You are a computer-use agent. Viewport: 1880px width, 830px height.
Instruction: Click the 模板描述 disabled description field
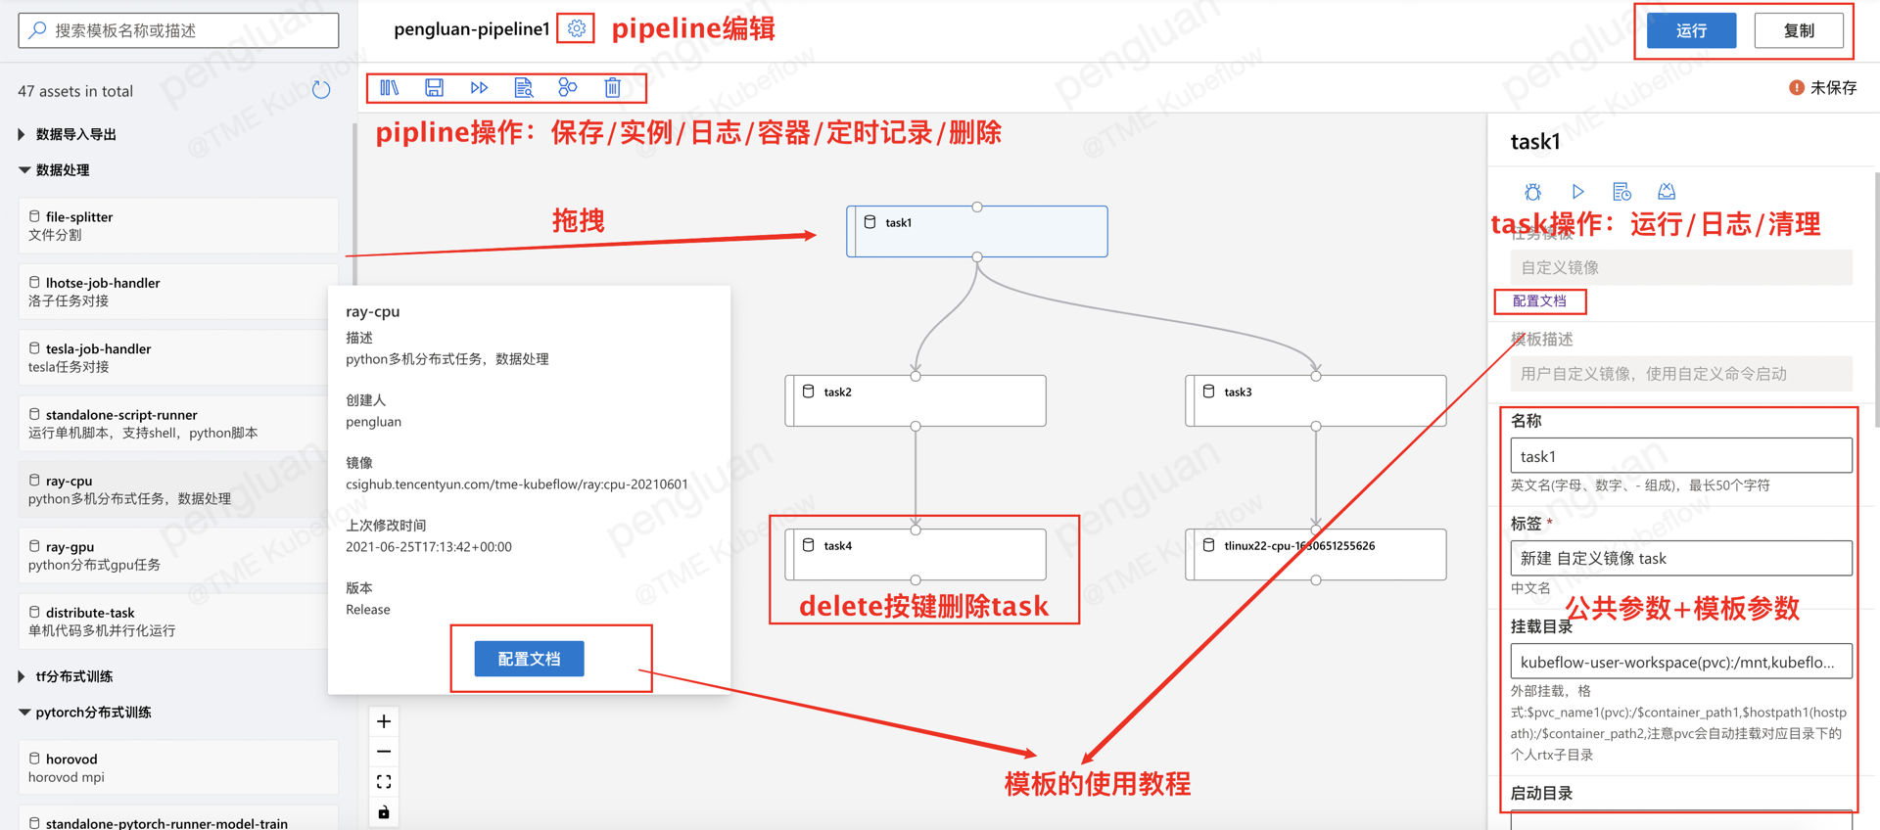pyautogui.click(x=1681, y=374)
